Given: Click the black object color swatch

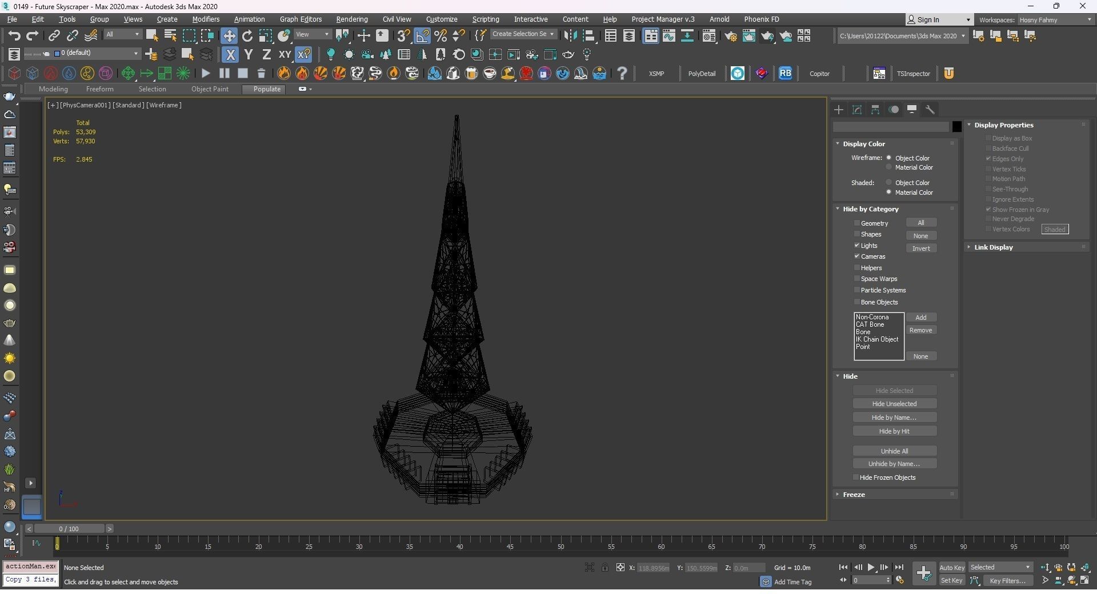Looking at the screenshot, I should tap(956, 127).
